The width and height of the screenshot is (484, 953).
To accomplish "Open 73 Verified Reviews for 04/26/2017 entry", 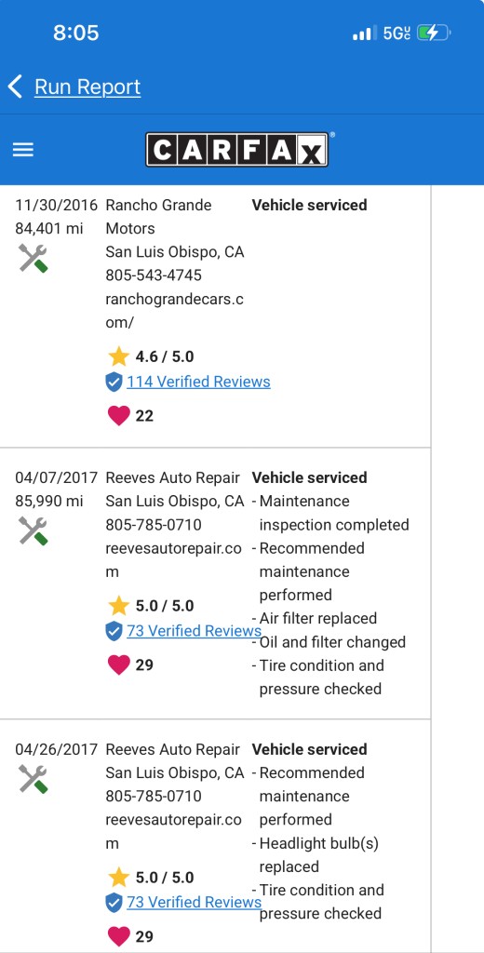I will pyautogui.click(x=194, y=902).
